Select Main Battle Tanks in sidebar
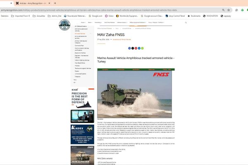This screenshot has height=165, width=248. 81,63
